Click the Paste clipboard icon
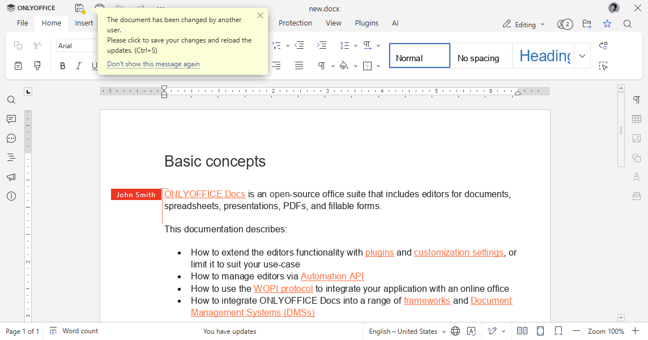Screen dimensions: 648x340 pyautogui.click(x=18, y=66)
